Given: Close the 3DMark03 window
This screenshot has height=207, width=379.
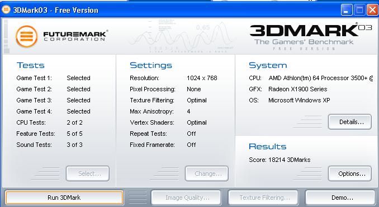Looking at the screenshot, I should point(372,10).
